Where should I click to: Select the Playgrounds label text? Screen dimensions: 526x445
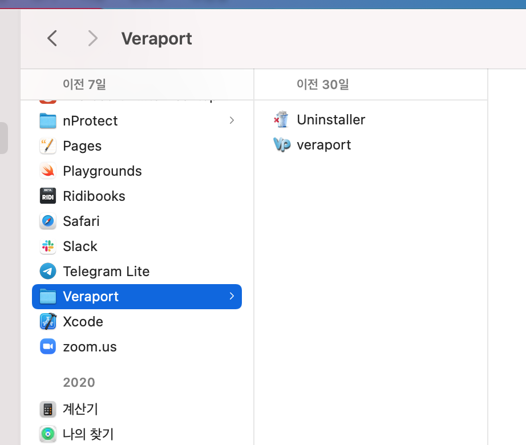tap(102, 171)
